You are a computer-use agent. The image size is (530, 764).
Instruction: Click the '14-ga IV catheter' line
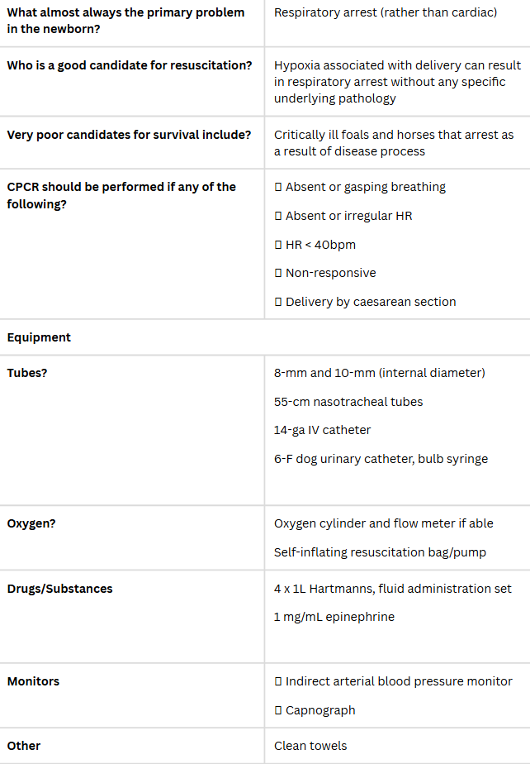click(x=322, y=430)
